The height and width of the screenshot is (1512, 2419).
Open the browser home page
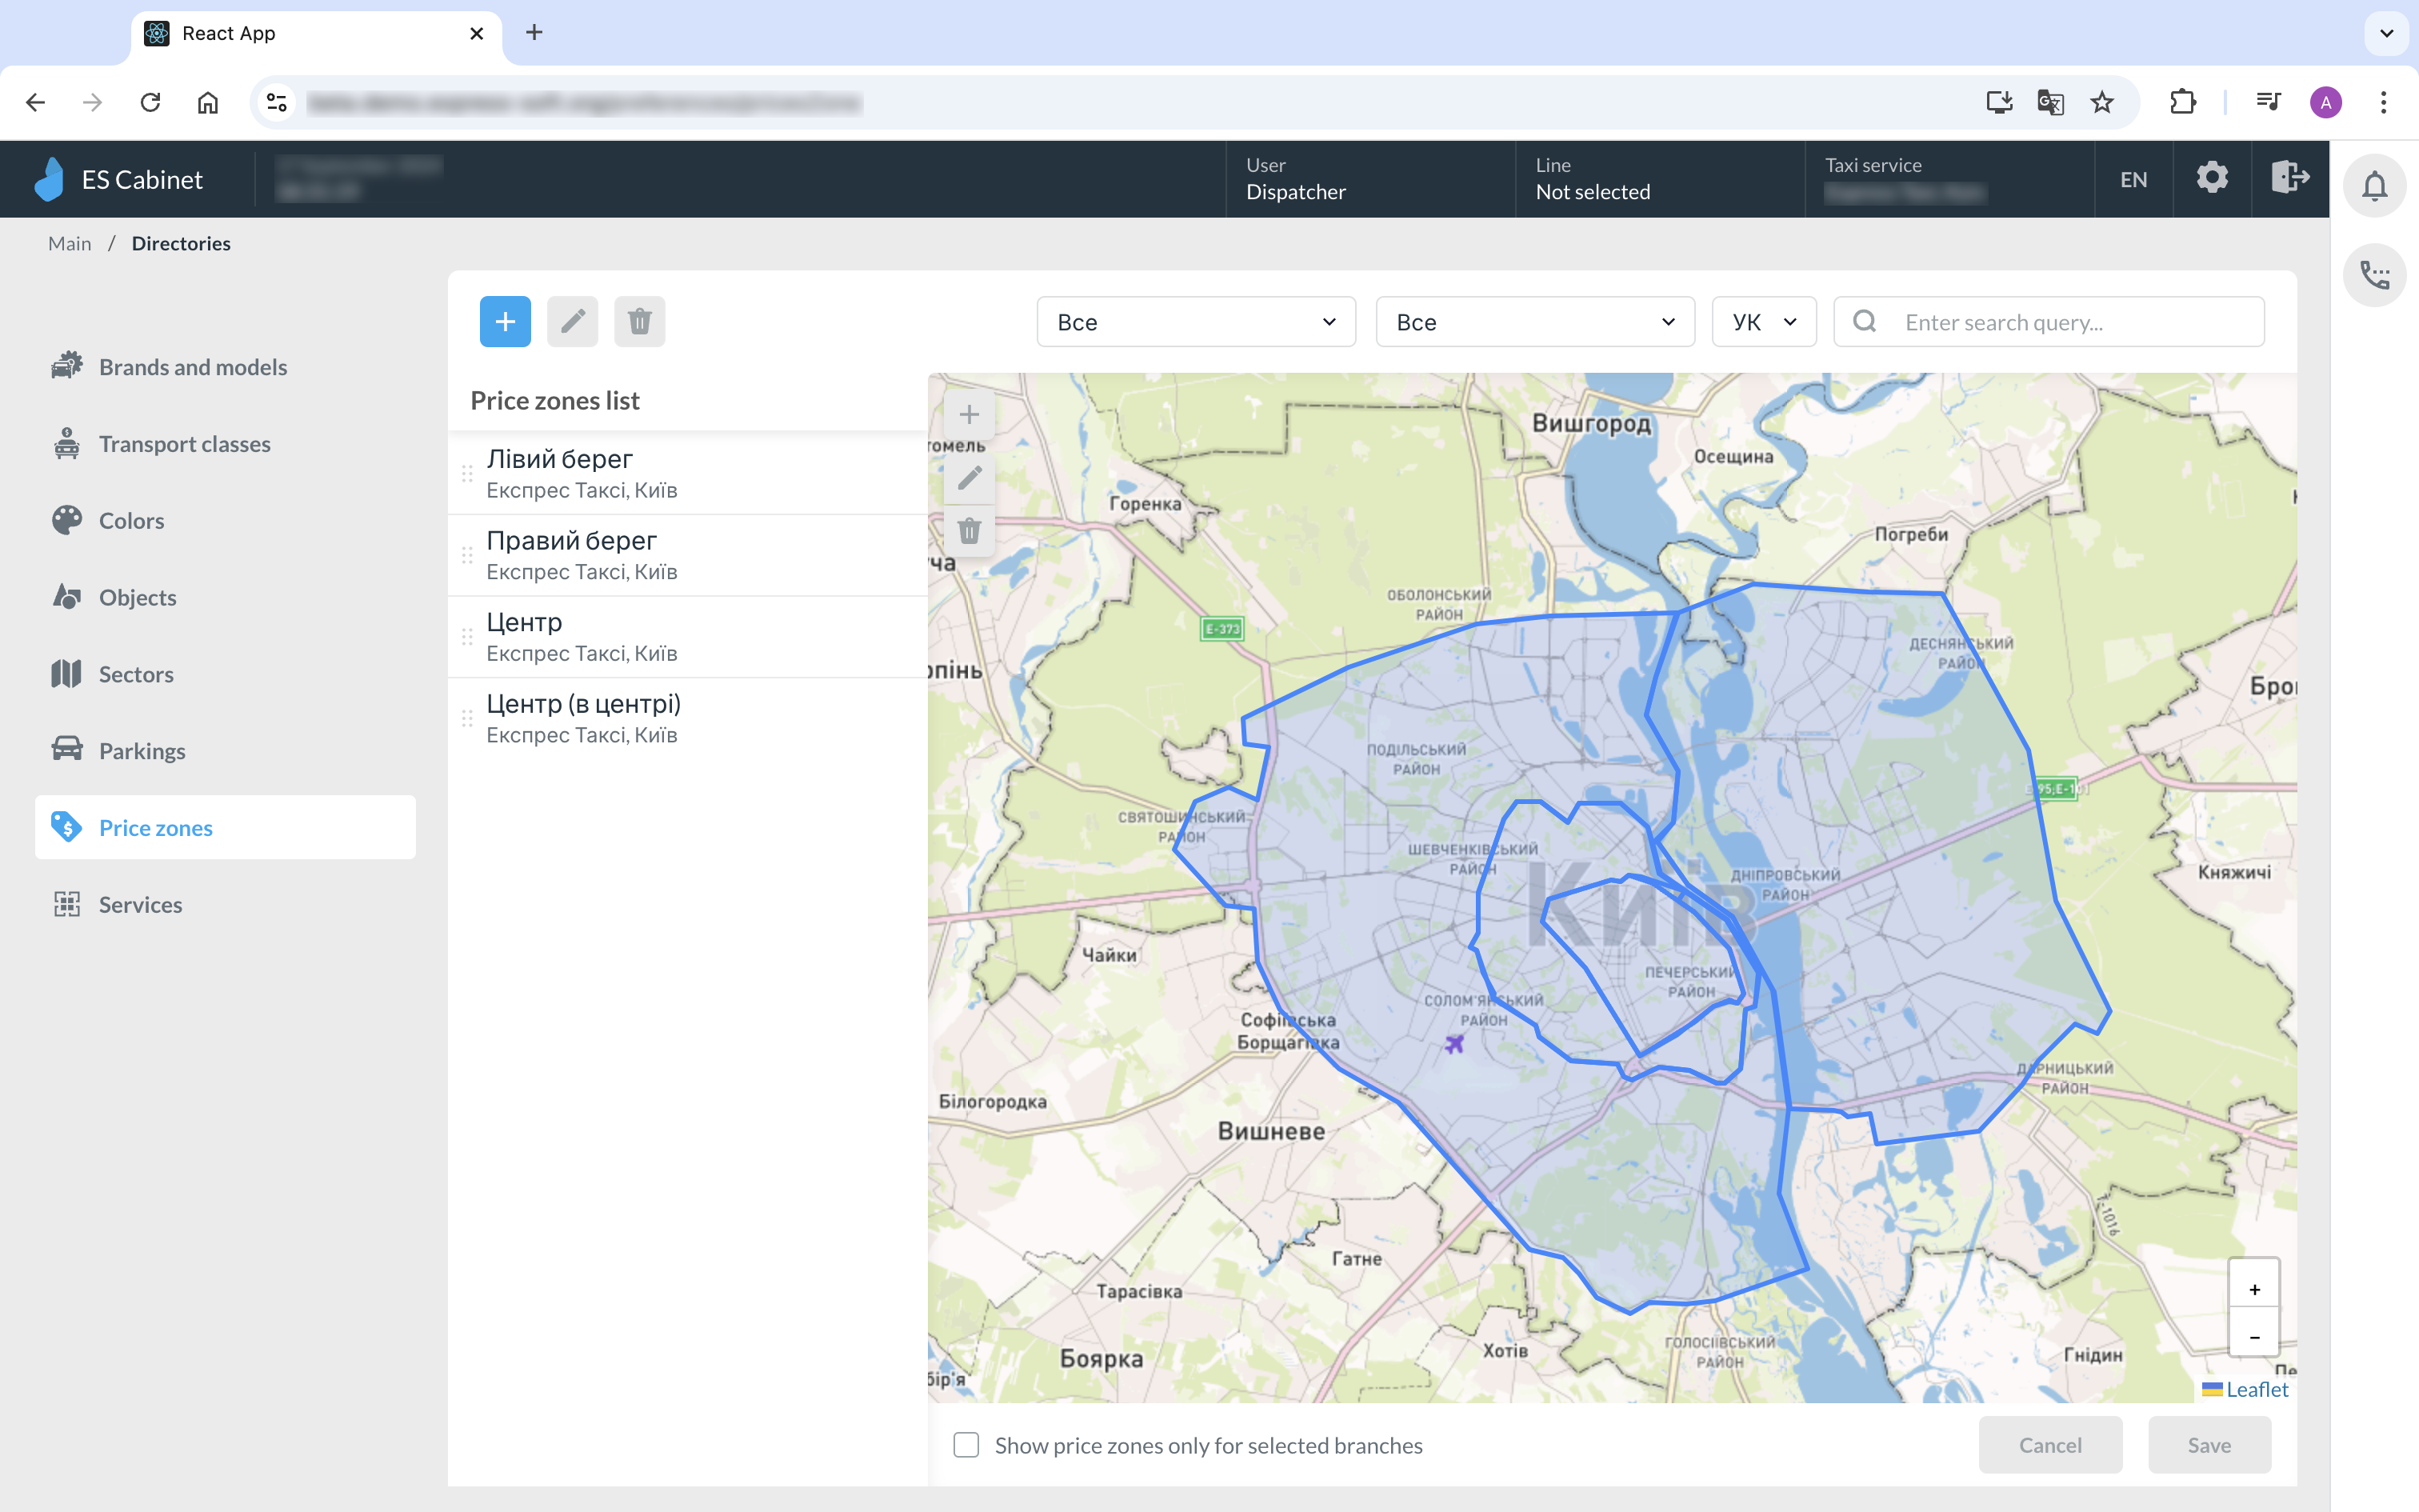pyautogui.click(x=208, y=102)
